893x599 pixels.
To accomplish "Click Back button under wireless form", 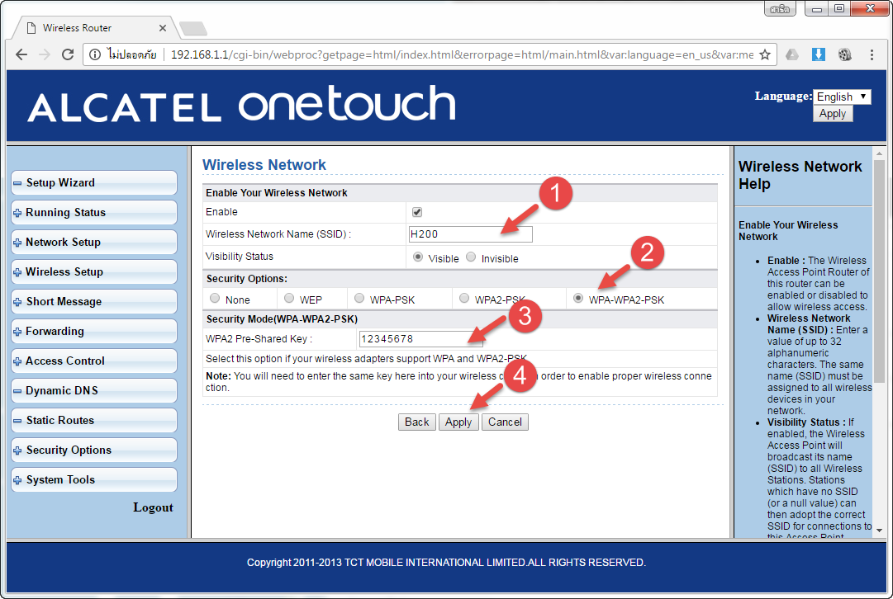I will 417,422.
